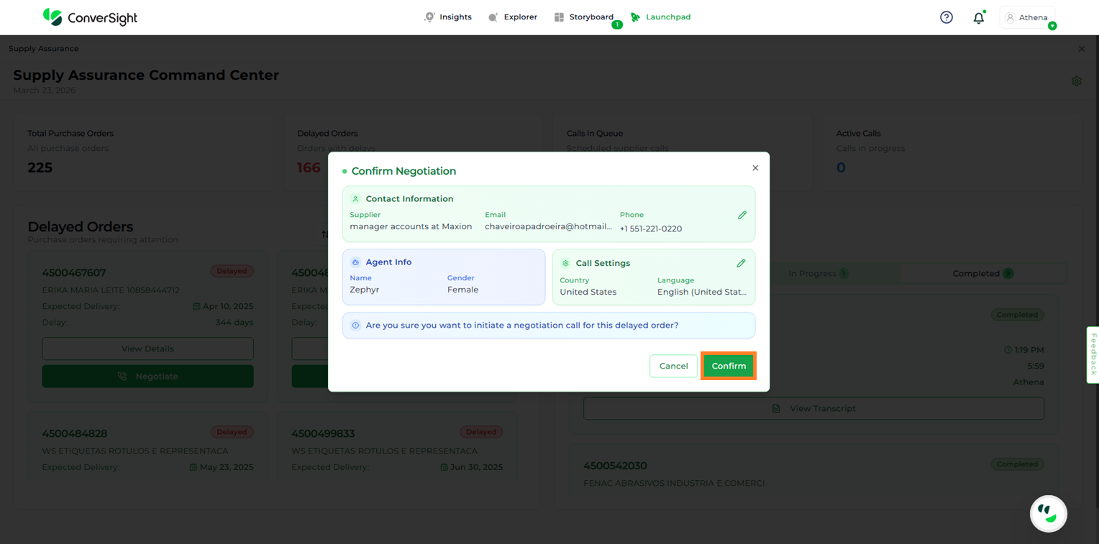The width and height of the screenshot is (1099, 544).
Task: Switch to Storyboard
Action: 584,17
